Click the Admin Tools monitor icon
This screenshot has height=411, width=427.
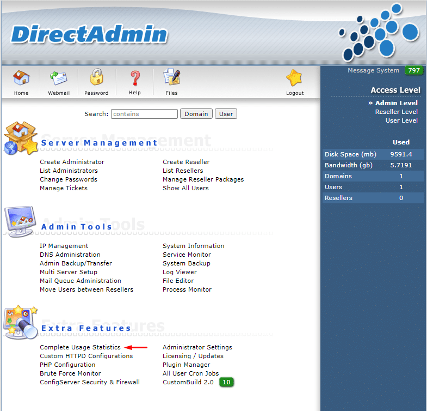point(21,221)
